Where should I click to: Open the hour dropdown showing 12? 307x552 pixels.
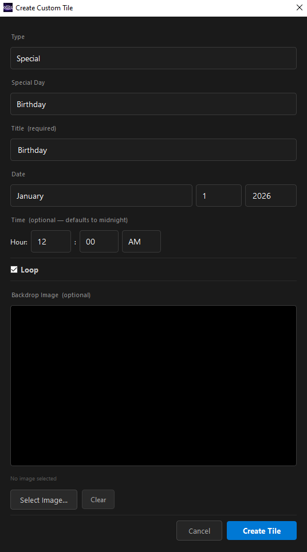coord(51,241)
